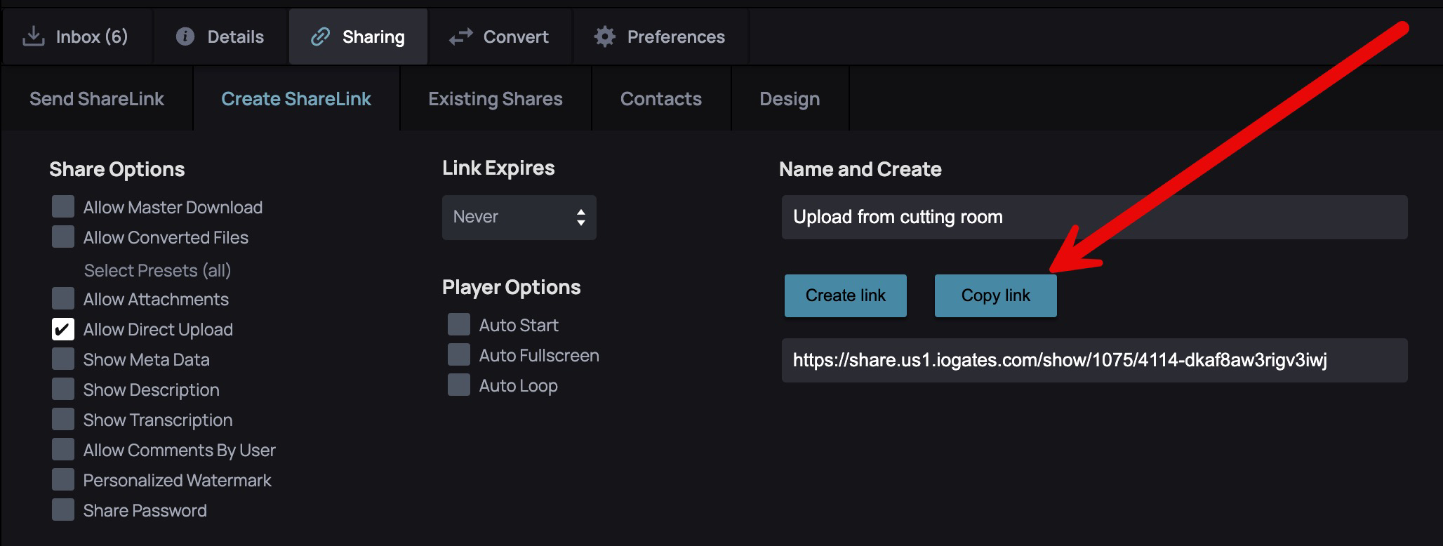
Task: Click the Sharing chain-link icon
Action: (320, 36)
